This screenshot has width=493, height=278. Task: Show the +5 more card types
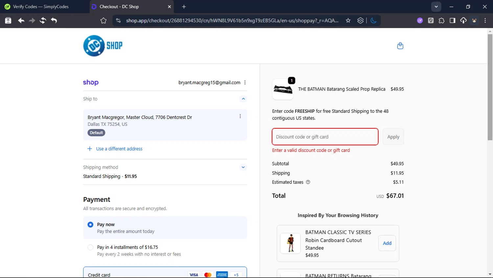point(236,275)
